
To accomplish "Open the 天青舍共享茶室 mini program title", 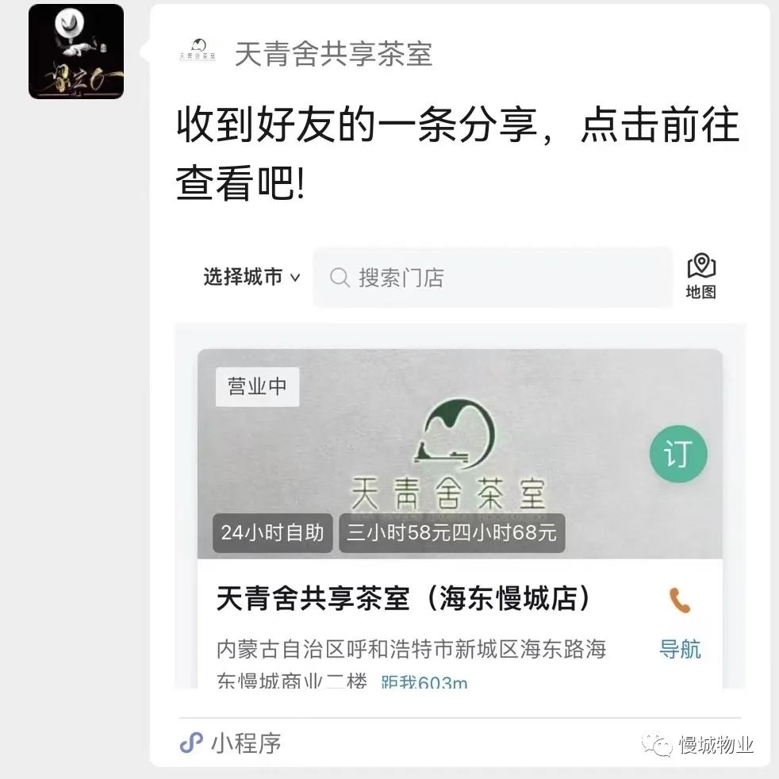I will [333, 54].
